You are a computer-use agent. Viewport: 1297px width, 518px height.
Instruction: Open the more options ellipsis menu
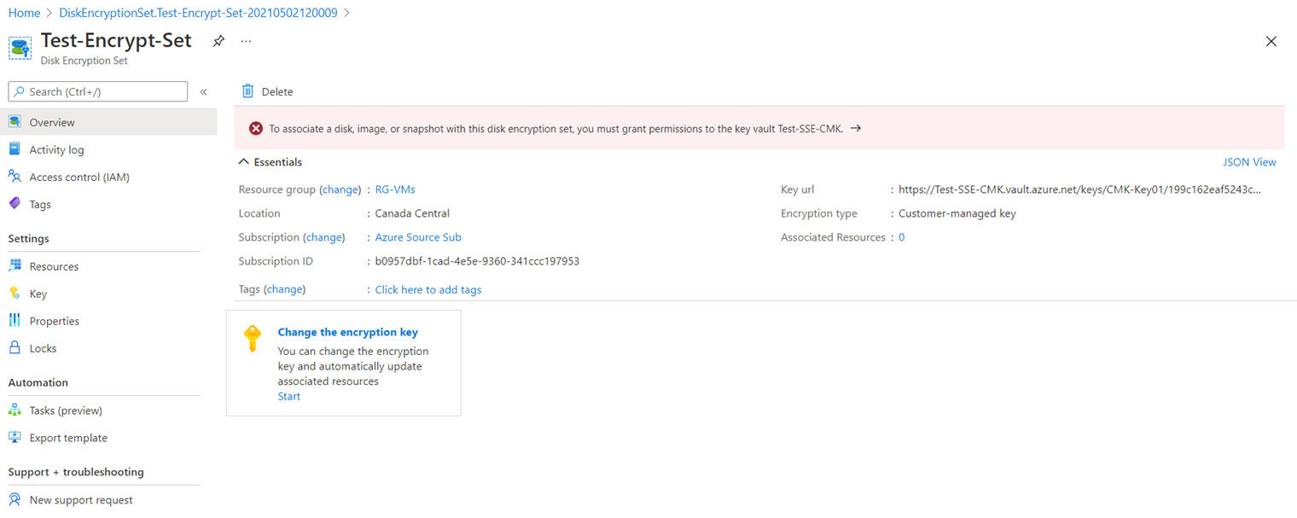click(246, 41)
